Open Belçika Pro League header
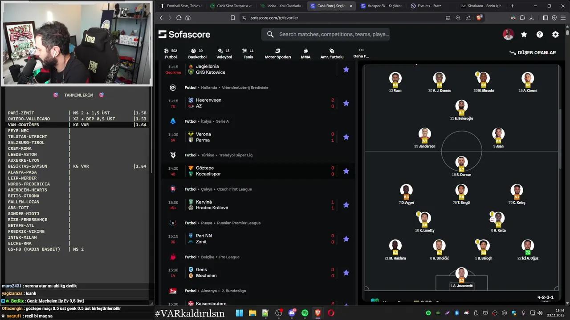This screenshot has width=570, height=320. [x=212, y=257]
